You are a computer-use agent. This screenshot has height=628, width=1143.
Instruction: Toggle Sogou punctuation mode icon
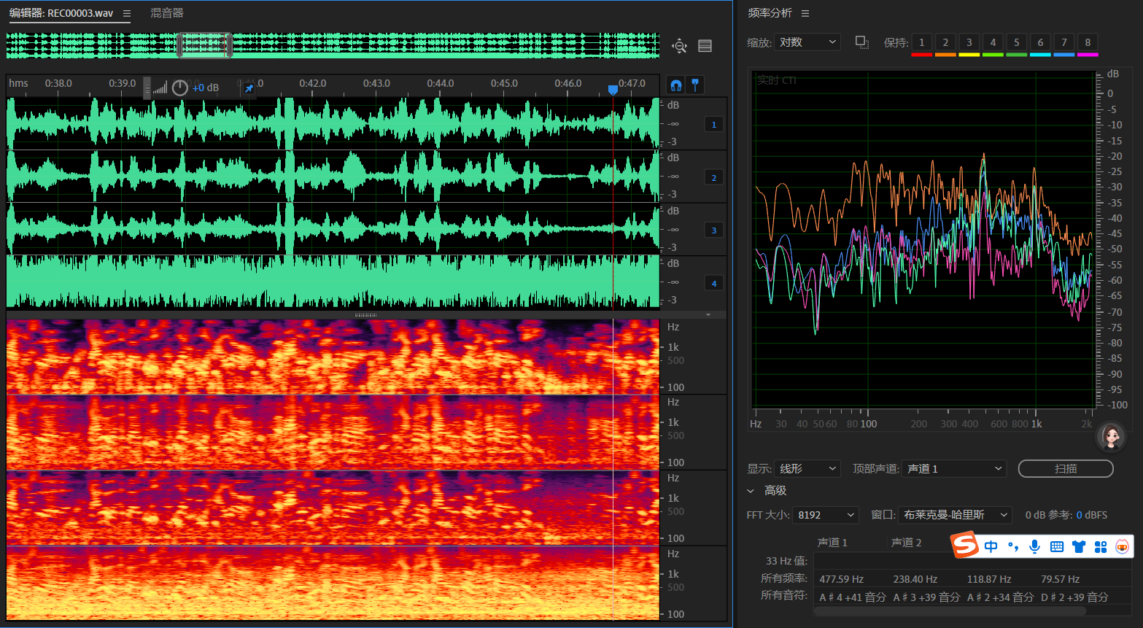tap(1012, 546)
